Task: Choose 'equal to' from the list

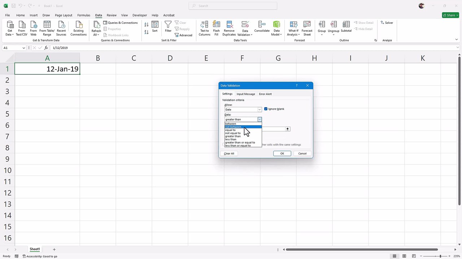Action: (x=243, y=130)
